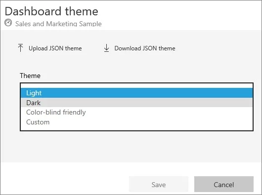Image resolution: width=262 pixels, height=195 pixels.
Task: Click the Download JSON theme link
Action: 145,48
